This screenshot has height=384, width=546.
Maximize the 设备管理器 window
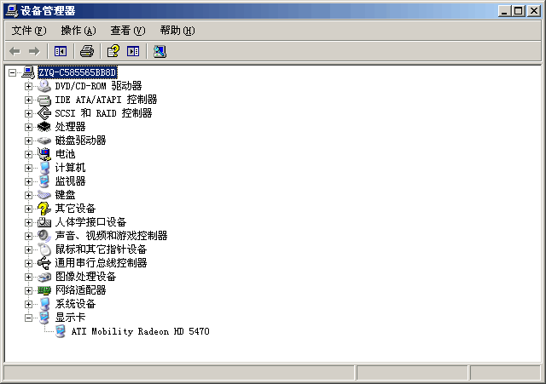coord(518,11)
